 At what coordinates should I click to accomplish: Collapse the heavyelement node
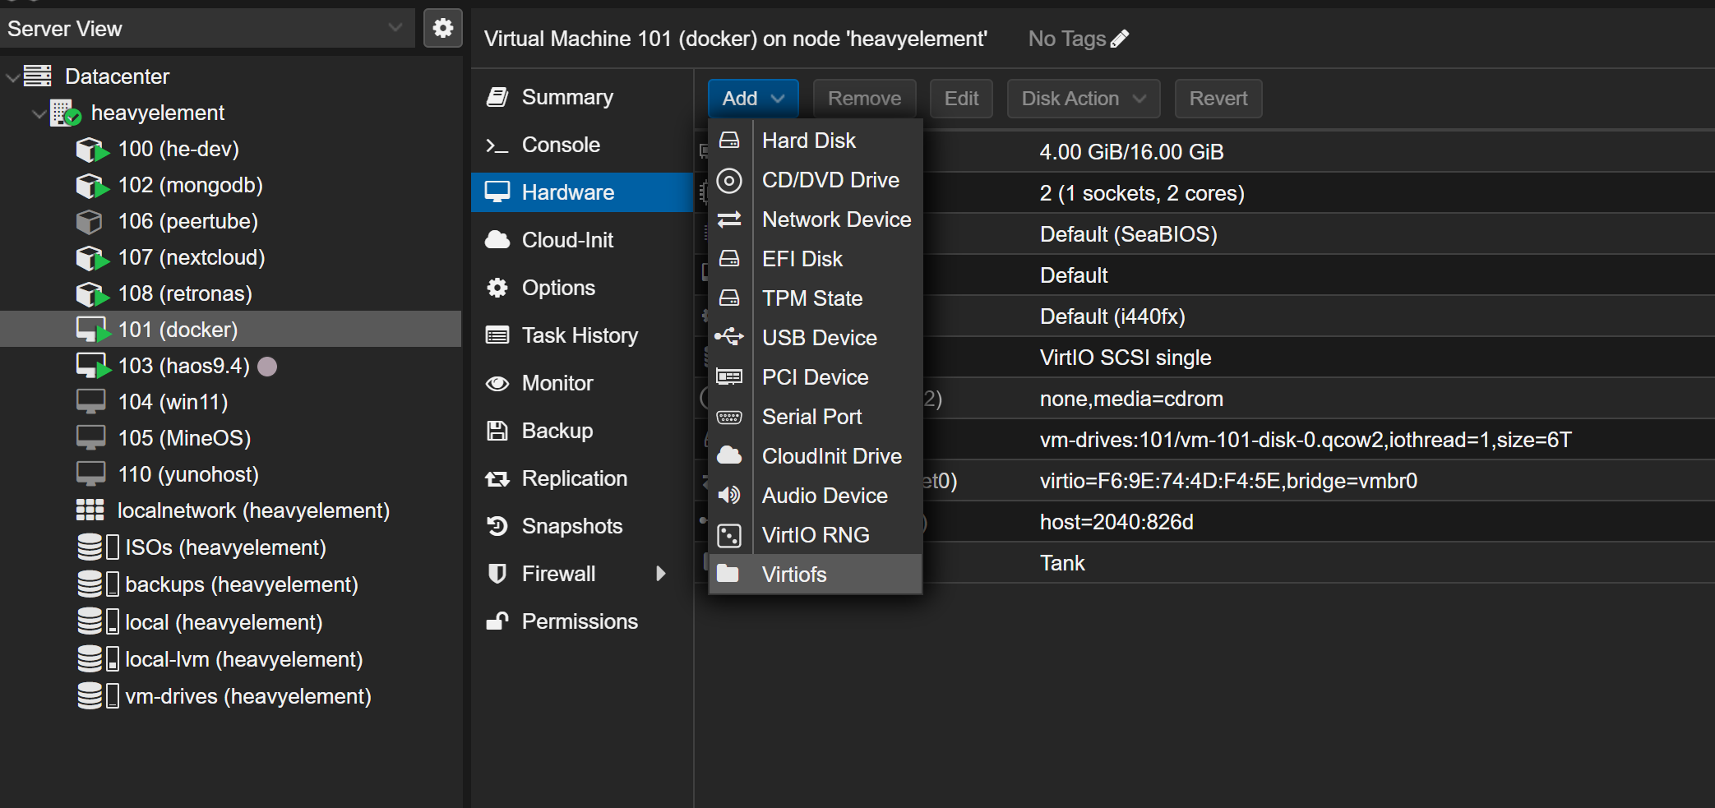(x=39, y=113)
